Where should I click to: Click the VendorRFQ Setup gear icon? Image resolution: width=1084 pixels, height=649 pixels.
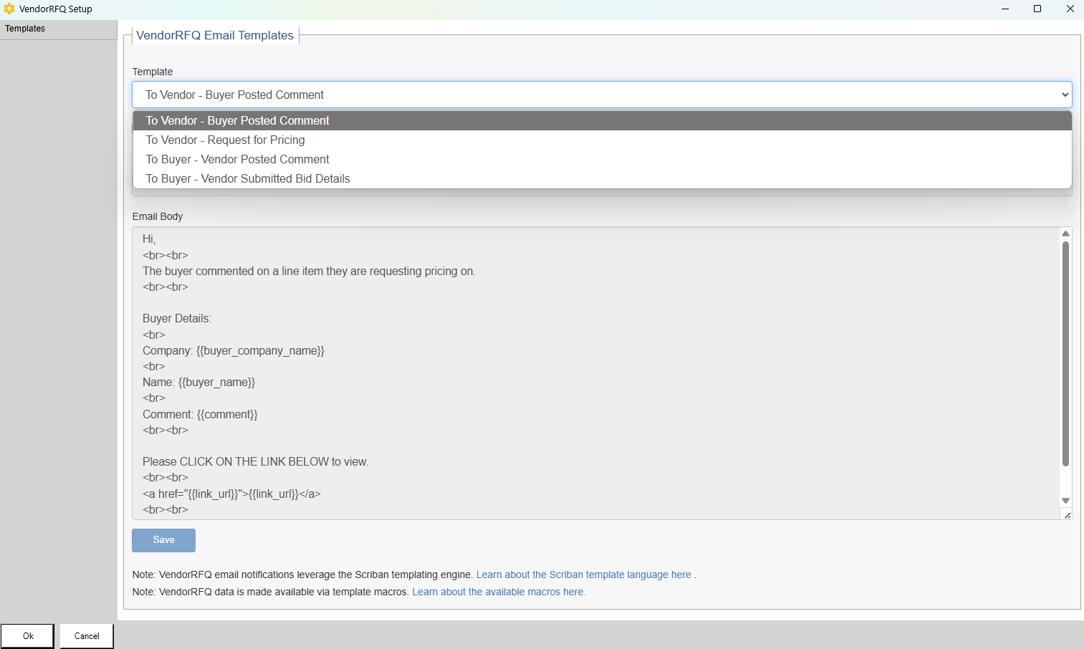click(x=9, y=9)
